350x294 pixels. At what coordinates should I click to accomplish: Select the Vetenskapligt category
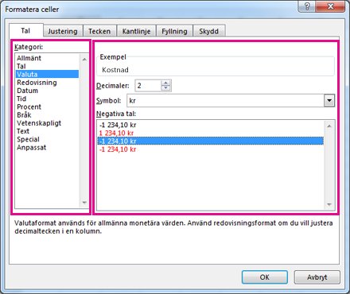tap(47, 123)
